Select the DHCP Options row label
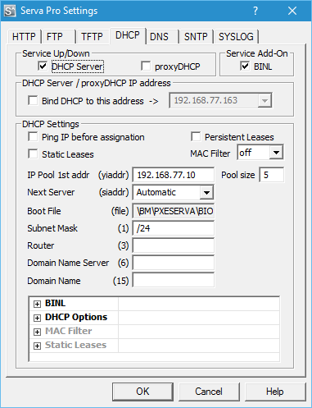The width and height of the screenshot is (312, 408). click(76, 317)
